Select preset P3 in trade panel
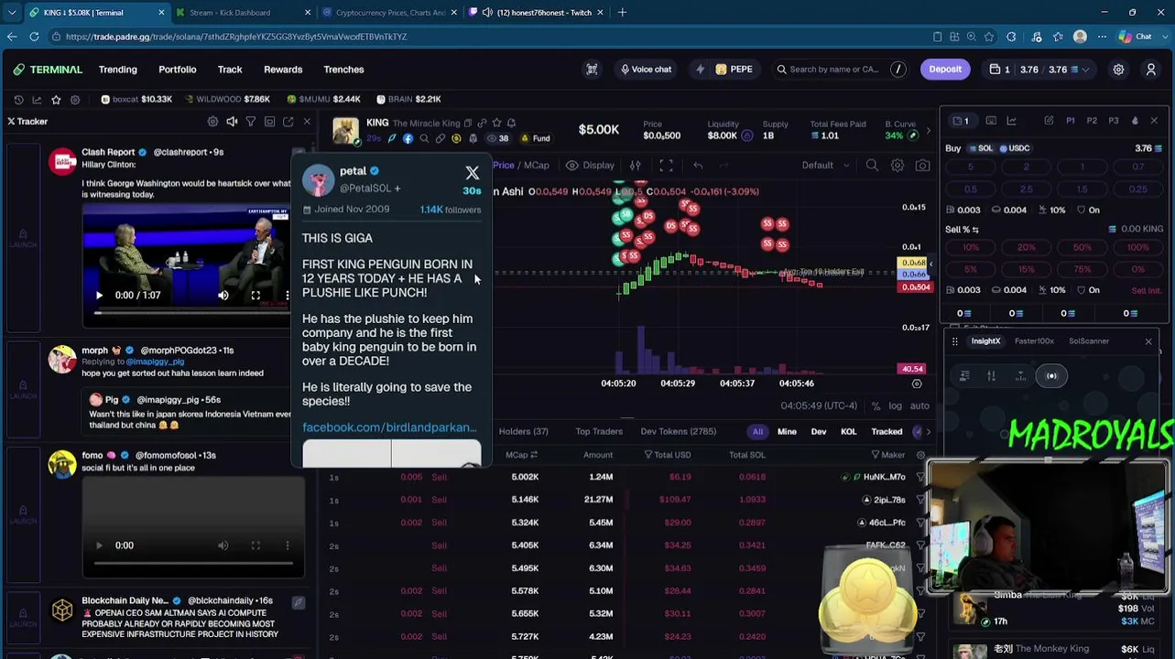 [1114, 121]
